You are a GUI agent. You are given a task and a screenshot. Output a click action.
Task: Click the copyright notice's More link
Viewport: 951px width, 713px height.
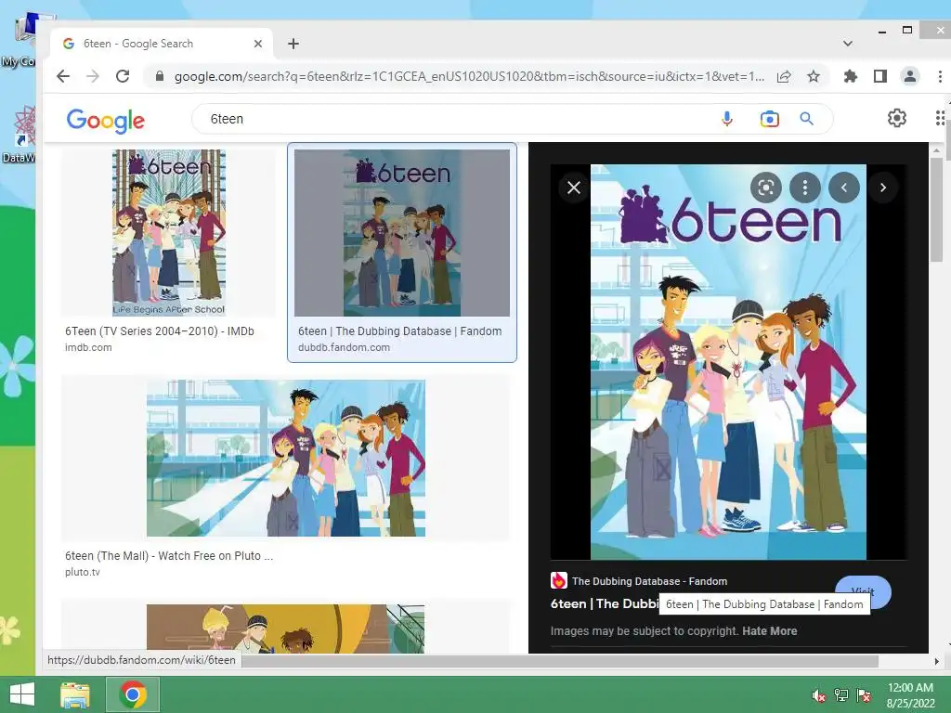(783, 631)
